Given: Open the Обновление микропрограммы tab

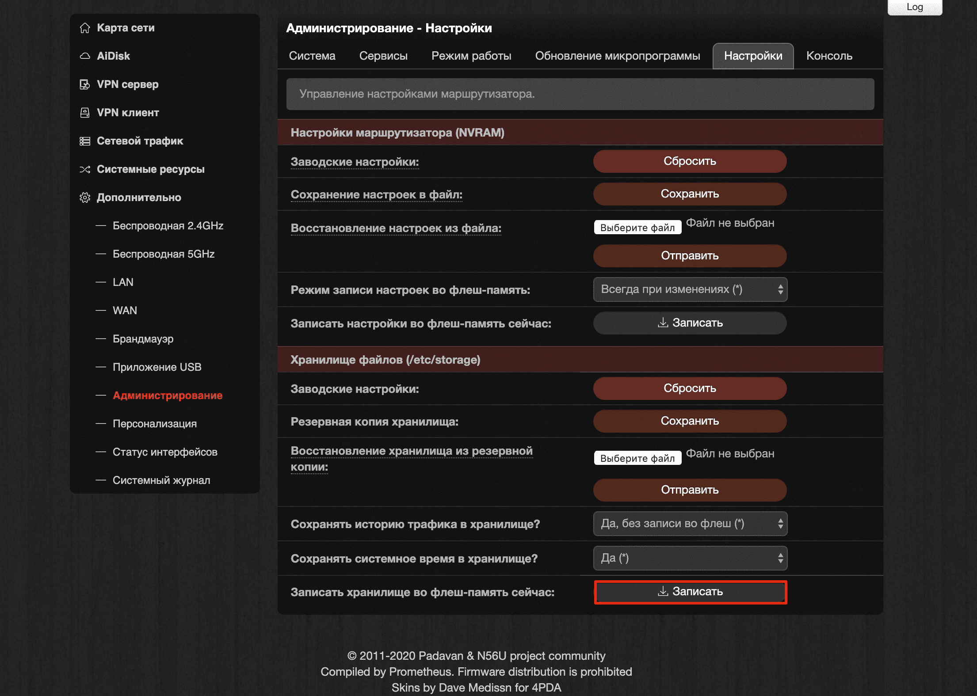Looking at the screenshot, I should click(x=617, y=56).
